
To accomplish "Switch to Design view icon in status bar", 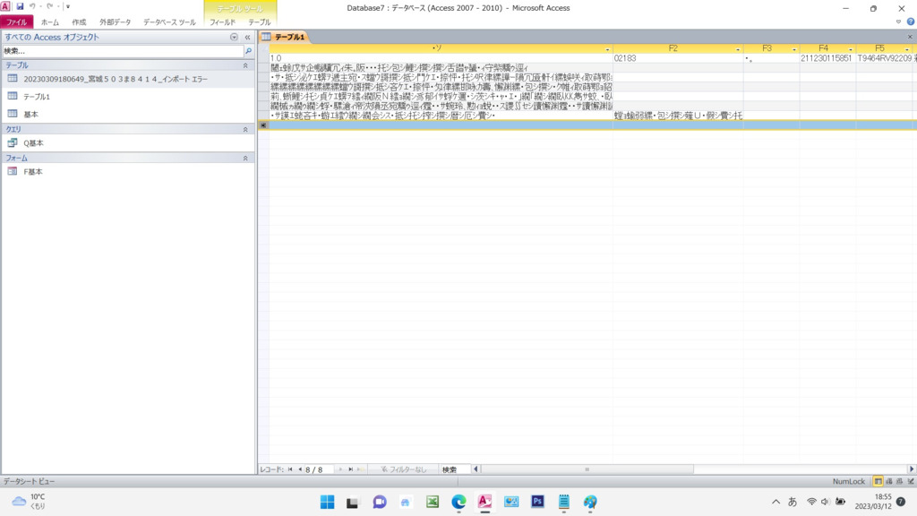I will pyautogui.click(x=911, y=481).
